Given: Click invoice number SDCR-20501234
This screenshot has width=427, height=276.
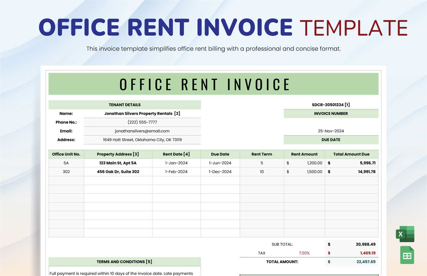Looking at the screenshot, I should pyautogui.click(x=331, y=105).
